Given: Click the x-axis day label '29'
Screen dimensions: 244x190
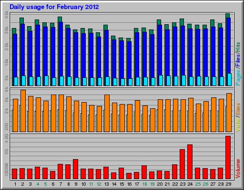Looking at the screenshot, I should click(228, 184).
